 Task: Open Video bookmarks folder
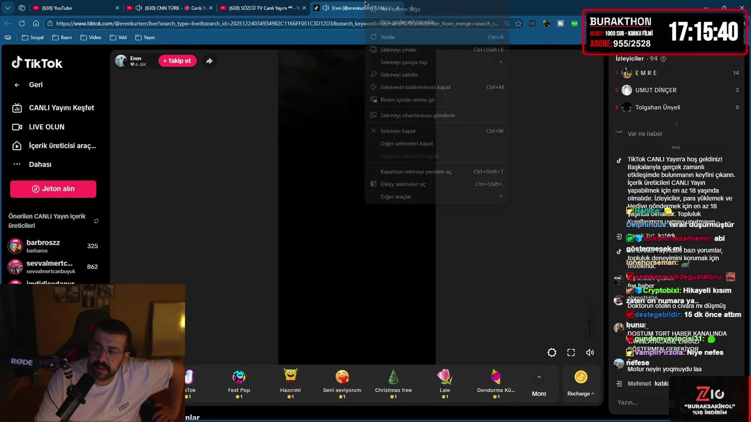(x=90, y=38)
